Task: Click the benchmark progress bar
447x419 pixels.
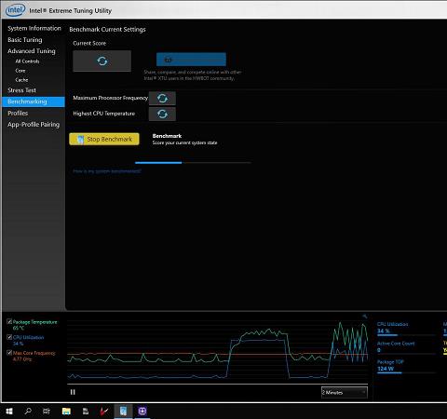Action: 193,163
